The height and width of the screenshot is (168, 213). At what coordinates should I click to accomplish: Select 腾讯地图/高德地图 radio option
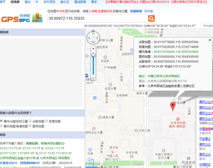tap(1, 126)
